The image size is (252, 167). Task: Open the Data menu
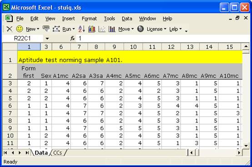click(127, 19)
